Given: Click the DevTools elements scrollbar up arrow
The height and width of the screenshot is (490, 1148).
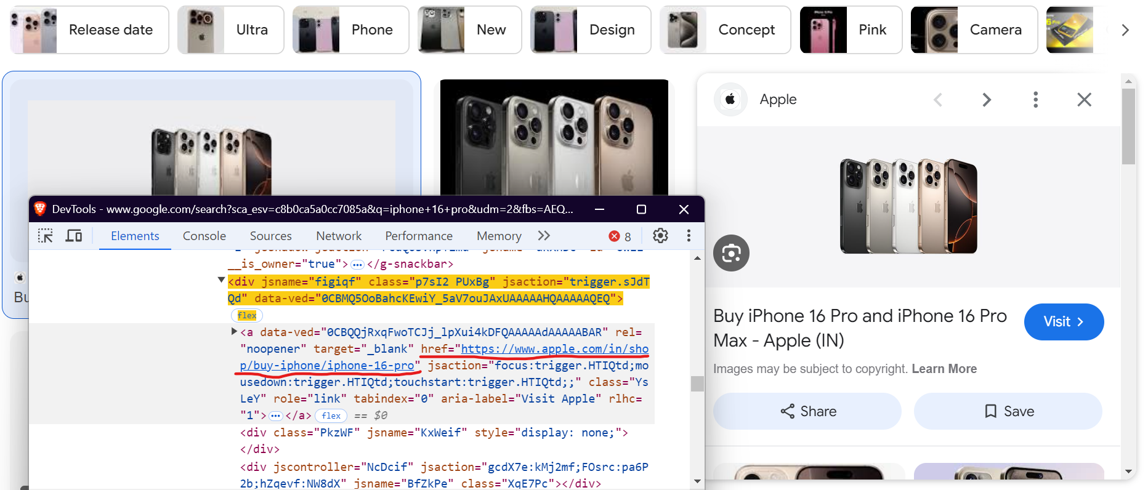Looking at the screenshot, I should click(x=697, y=259).
